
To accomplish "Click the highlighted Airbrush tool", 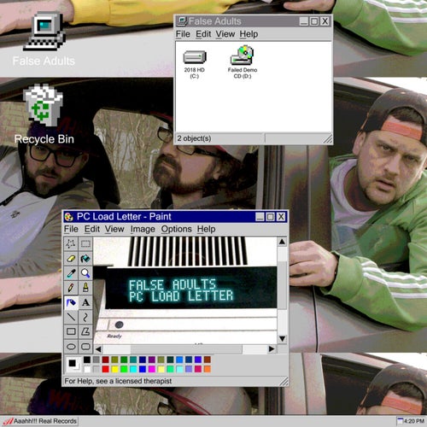I will pos(71,302).
